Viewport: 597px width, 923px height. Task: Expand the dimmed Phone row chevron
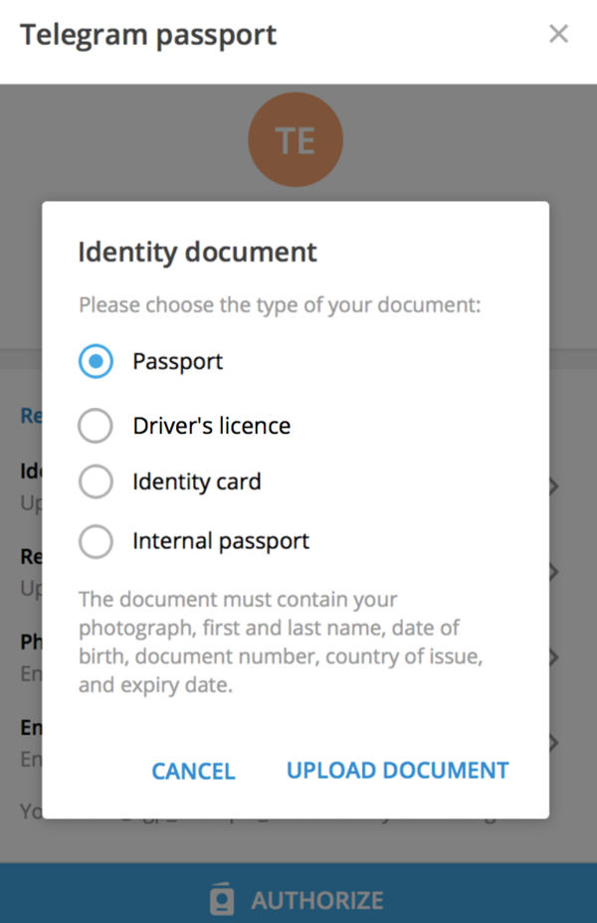click(x=554, y=657)
